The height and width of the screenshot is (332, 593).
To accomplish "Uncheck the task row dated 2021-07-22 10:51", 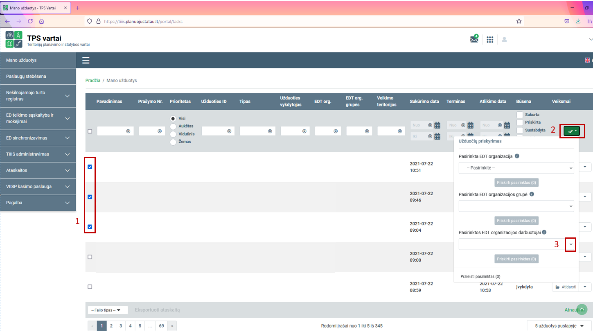I will [90, 167].
